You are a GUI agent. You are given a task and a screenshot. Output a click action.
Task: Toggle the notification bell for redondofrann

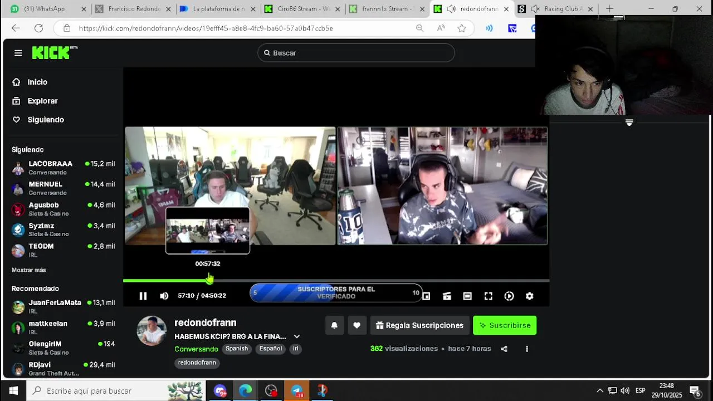tap(334, 325)
